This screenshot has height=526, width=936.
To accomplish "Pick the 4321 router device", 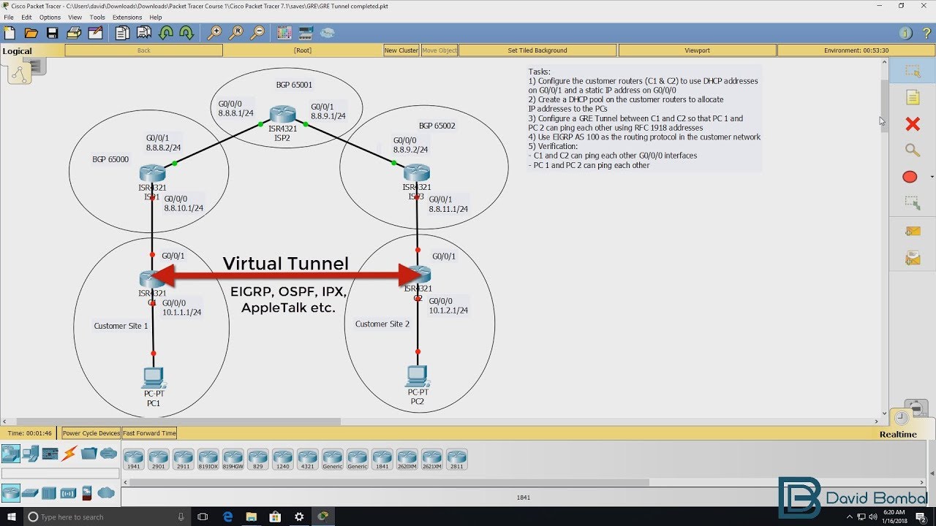I will click(x=308, y=460).
